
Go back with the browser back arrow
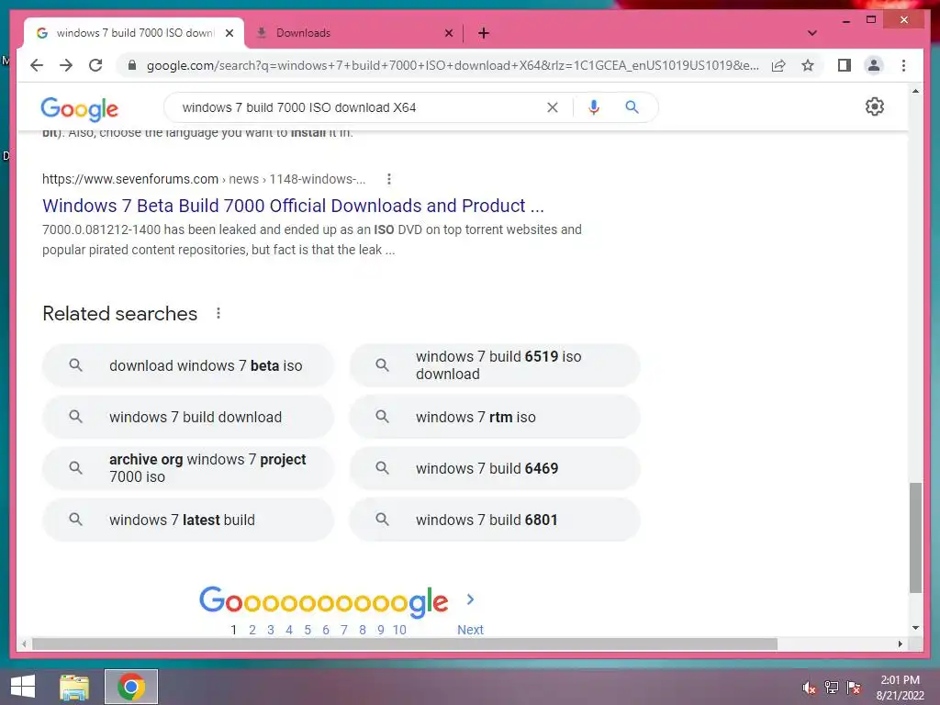37,65
